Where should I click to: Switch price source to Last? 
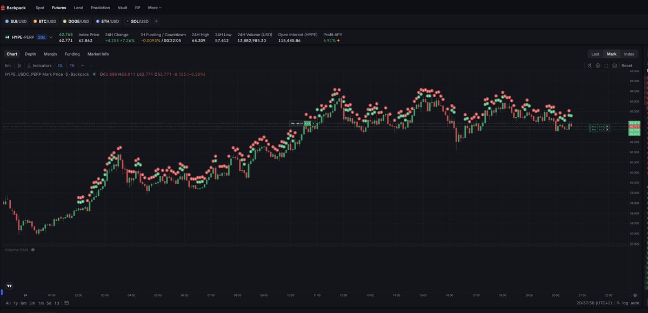(x=595, y=54)
